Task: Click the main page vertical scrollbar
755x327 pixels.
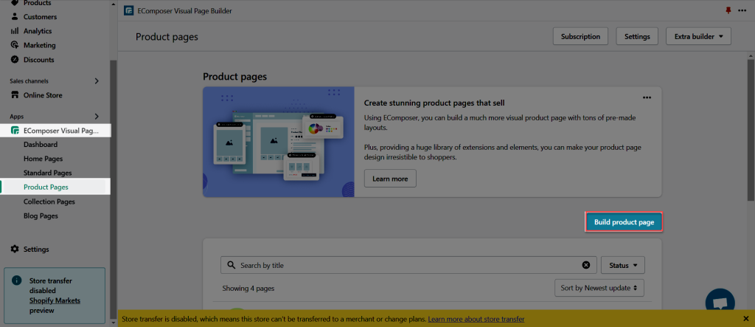Action: tap(751, 128)
